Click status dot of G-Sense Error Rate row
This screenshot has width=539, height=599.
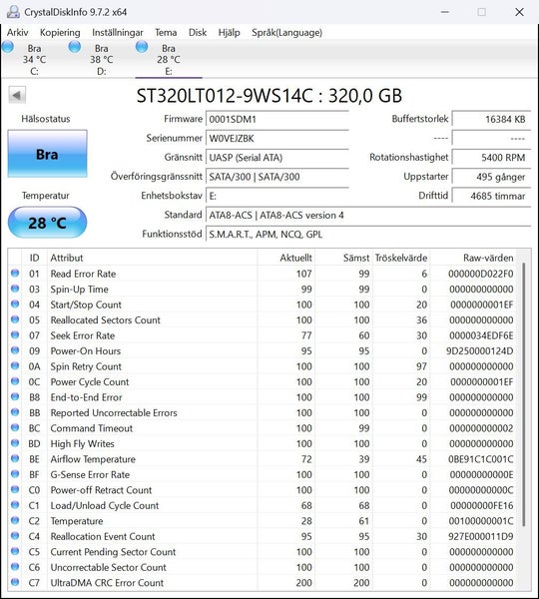[15, 474]
